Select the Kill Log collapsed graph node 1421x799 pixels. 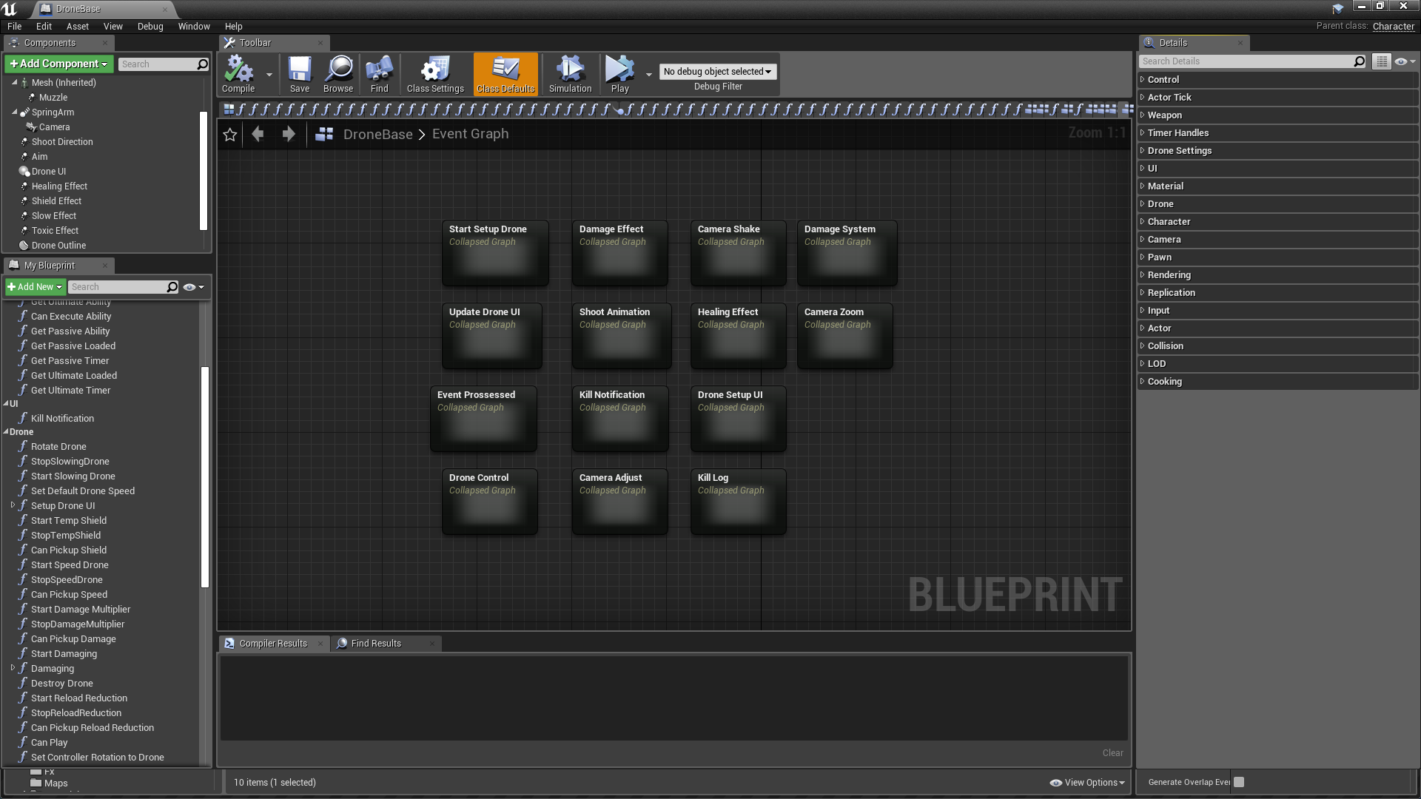(x=738, y=502)
